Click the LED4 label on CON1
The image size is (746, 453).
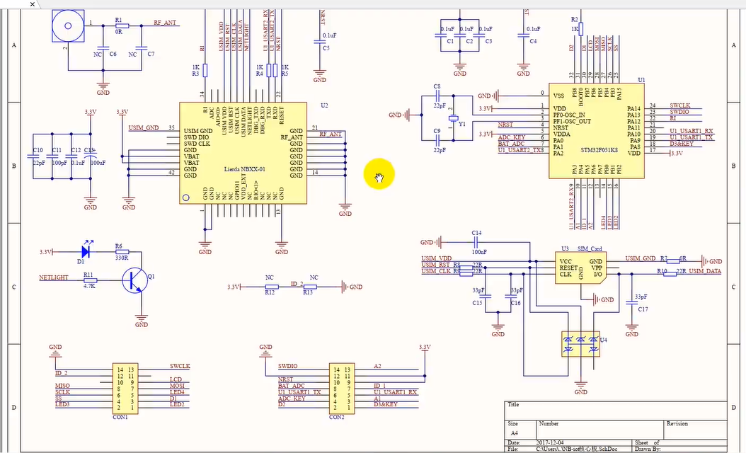click(x=177, y=392)
